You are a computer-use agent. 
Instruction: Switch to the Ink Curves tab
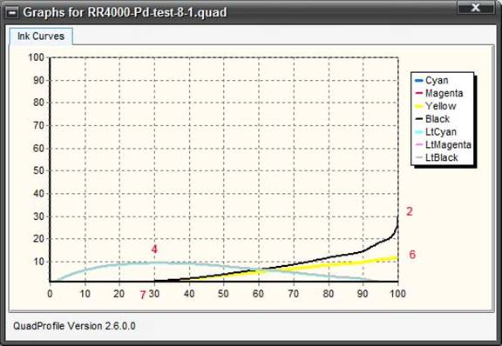[x=41, y=37]
